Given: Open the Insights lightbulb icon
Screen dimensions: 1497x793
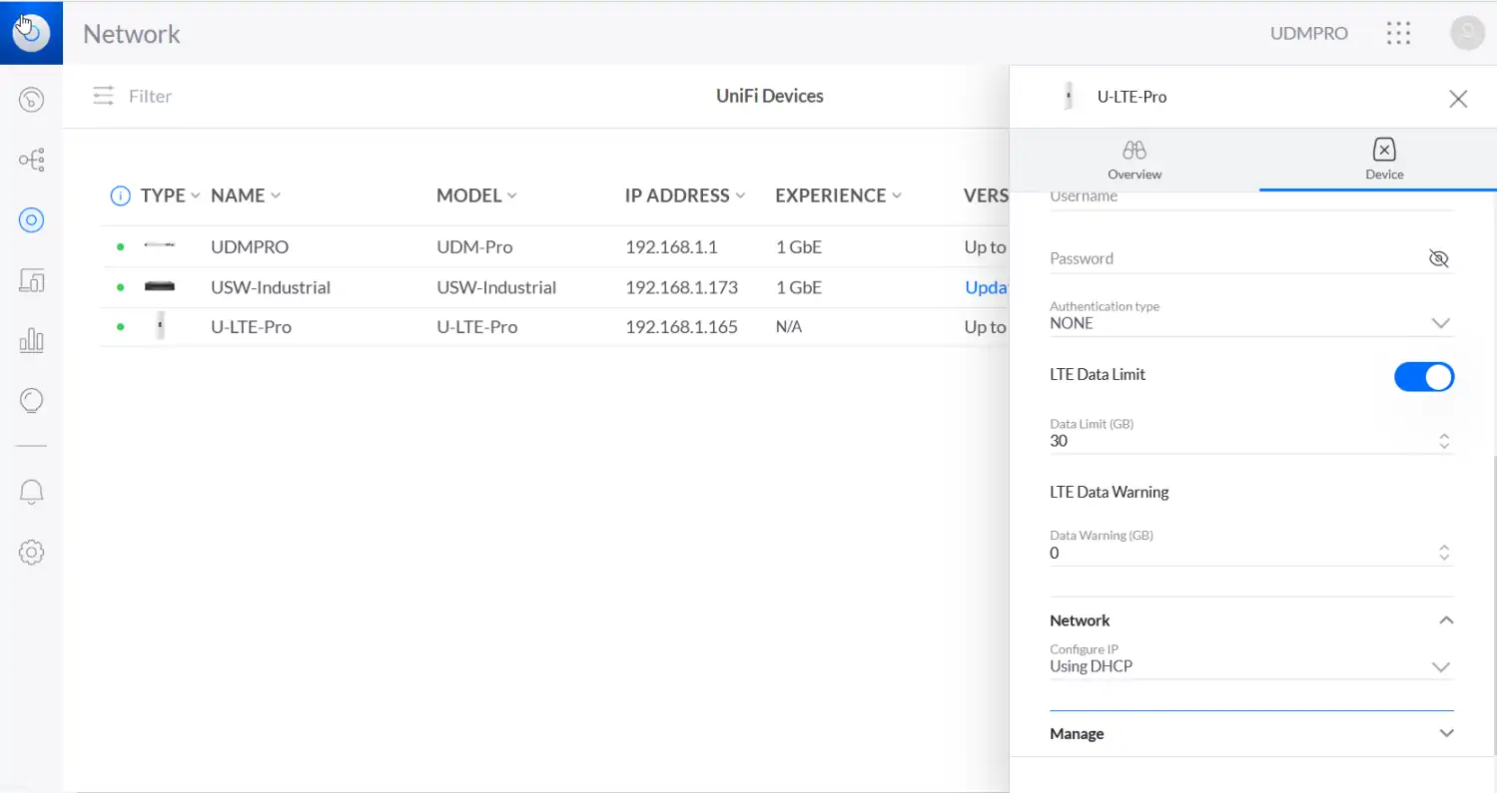Looking at the screenshot, I should click(32, 401).
